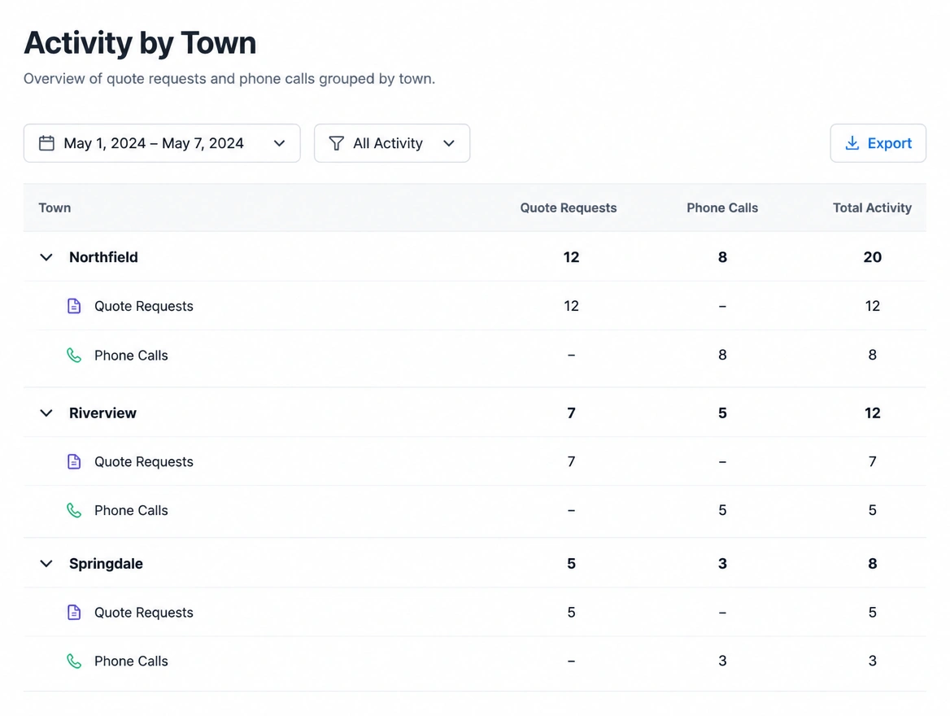Screen dimensions: 950x716
Task: Collapse the Northfield group
Action: tap(46, 257)
